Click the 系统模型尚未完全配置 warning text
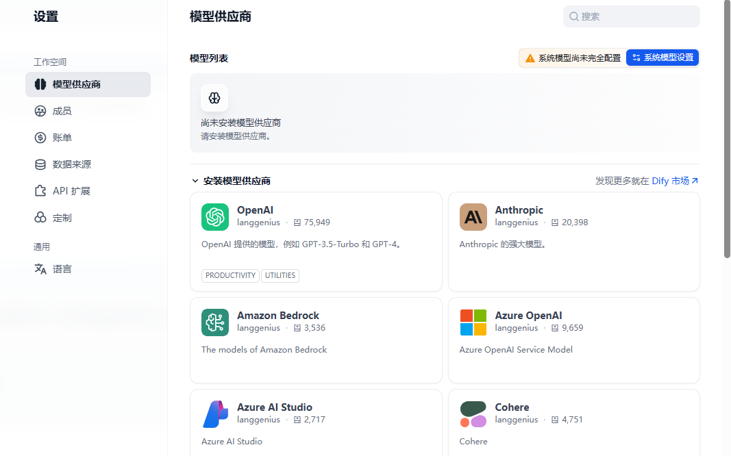This screenshot has width=731, height=456. coord(580,58)
